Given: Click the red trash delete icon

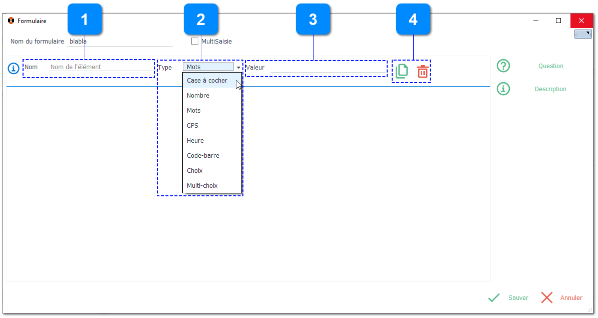Looking at the screenshot, I should 423,71.
